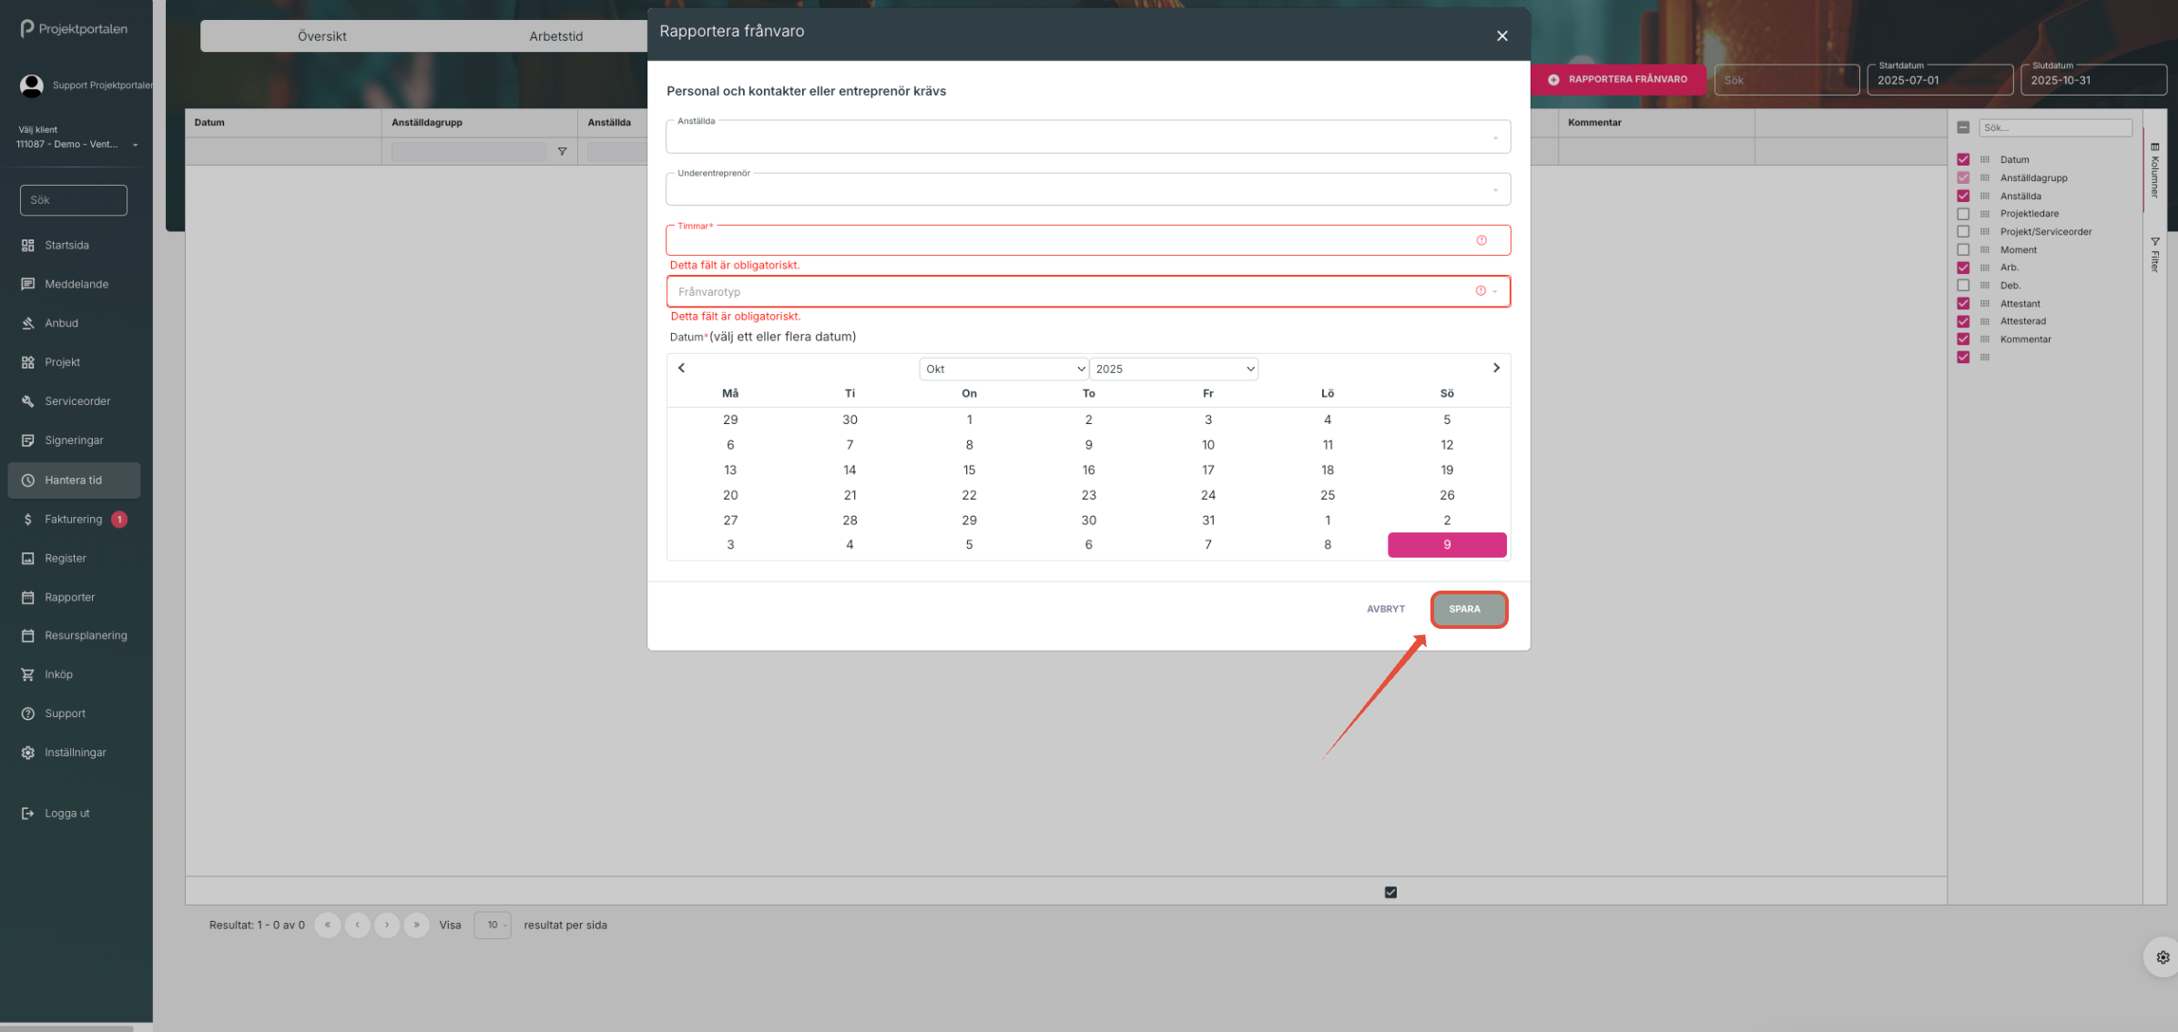Click the Anställdagrupp column filter funnel icon

pos(562,152)
